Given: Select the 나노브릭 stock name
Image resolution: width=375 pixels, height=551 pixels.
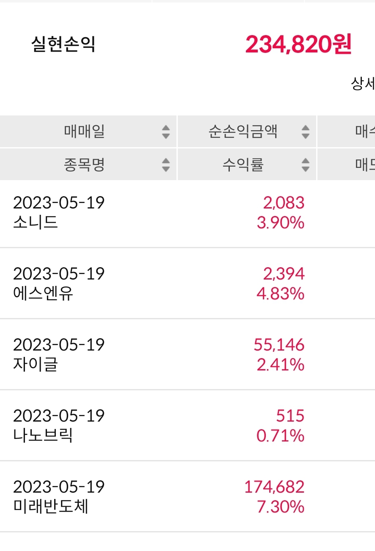Looking at the screenshot, I should pos(43,436).
